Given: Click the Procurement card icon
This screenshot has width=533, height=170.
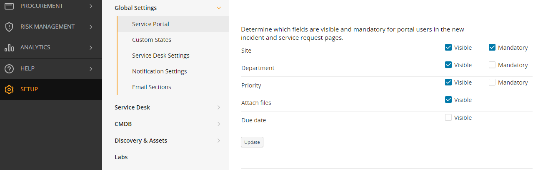Looking at the screenshot, I should [9, 6].
